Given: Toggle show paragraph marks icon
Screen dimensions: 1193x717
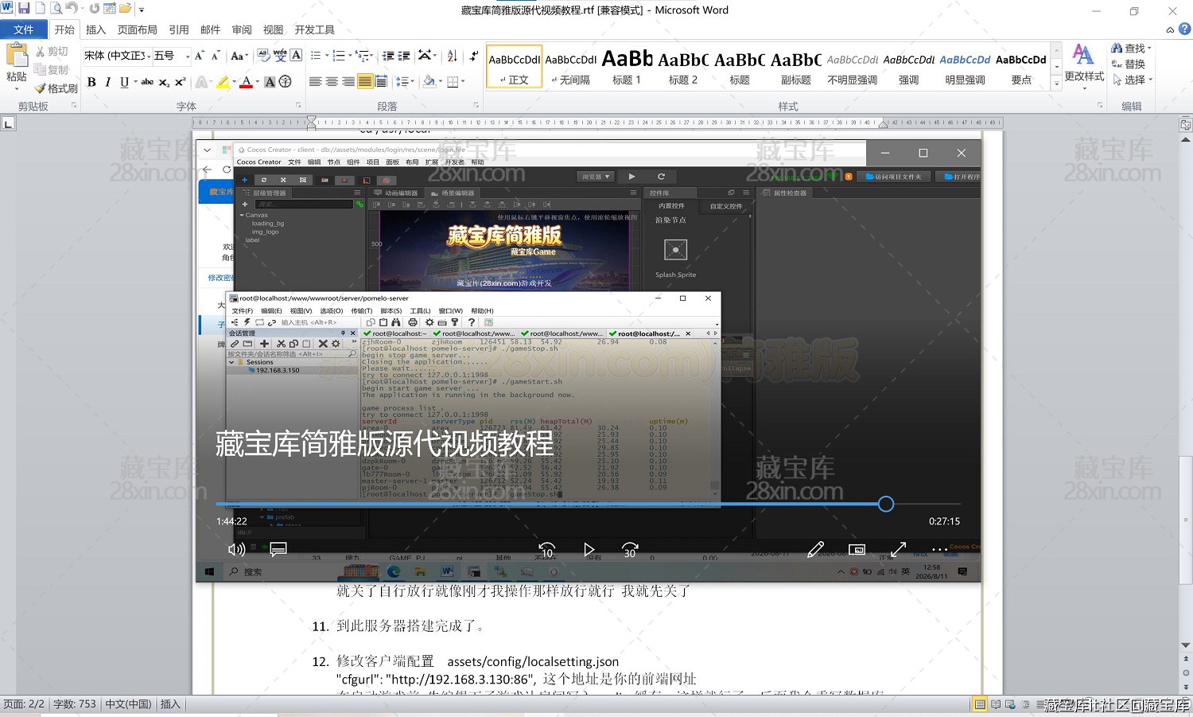Looking at the screenshot, I should (474, 56).
